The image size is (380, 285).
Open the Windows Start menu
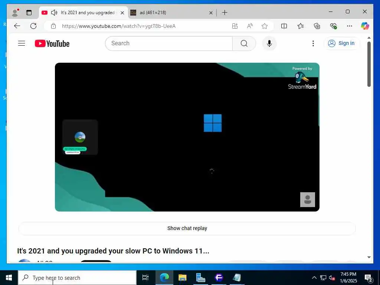tap(9, 278)
